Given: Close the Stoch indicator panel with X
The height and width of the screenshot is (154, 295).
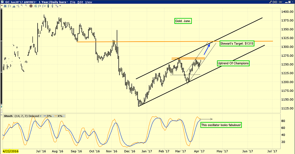Looking at the screenshot, I should (1, 115).
